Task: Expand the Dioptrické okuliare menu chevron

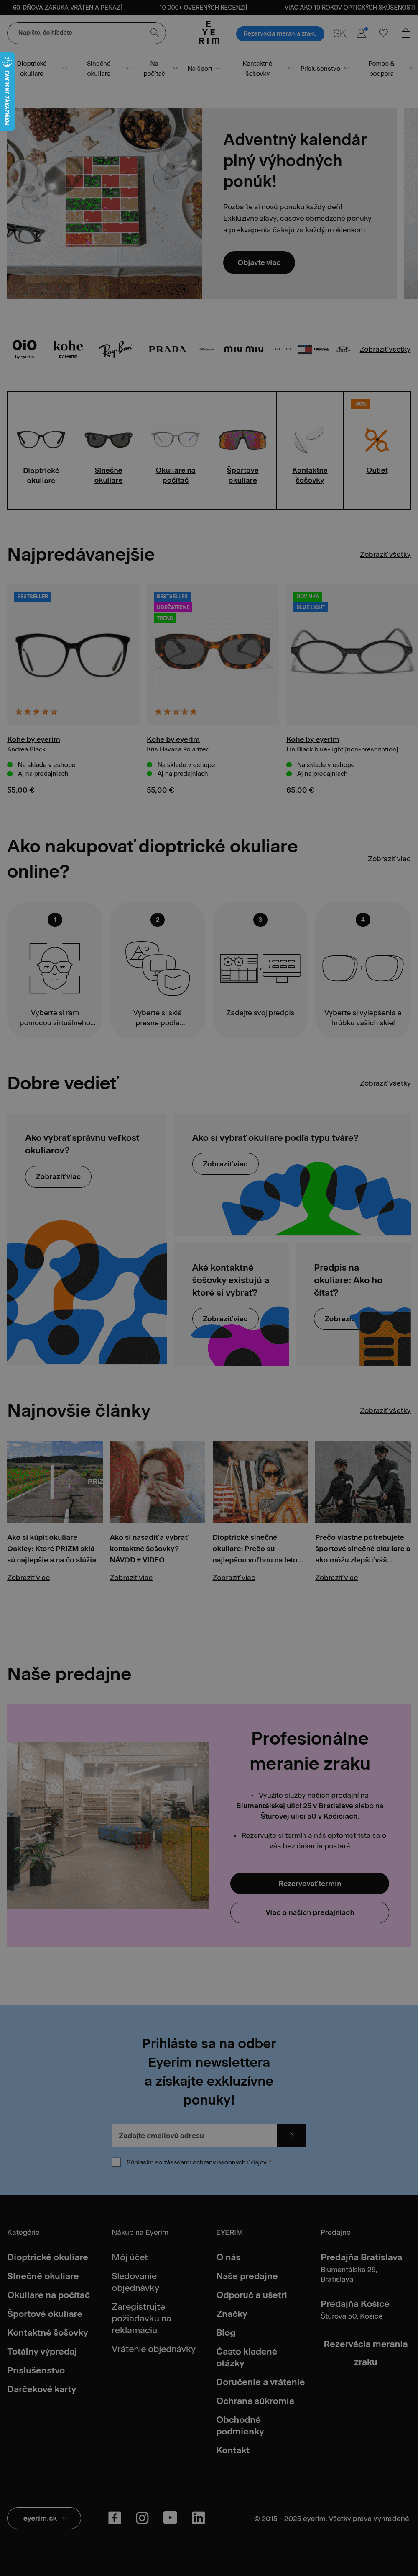Action: click(65, 68)
